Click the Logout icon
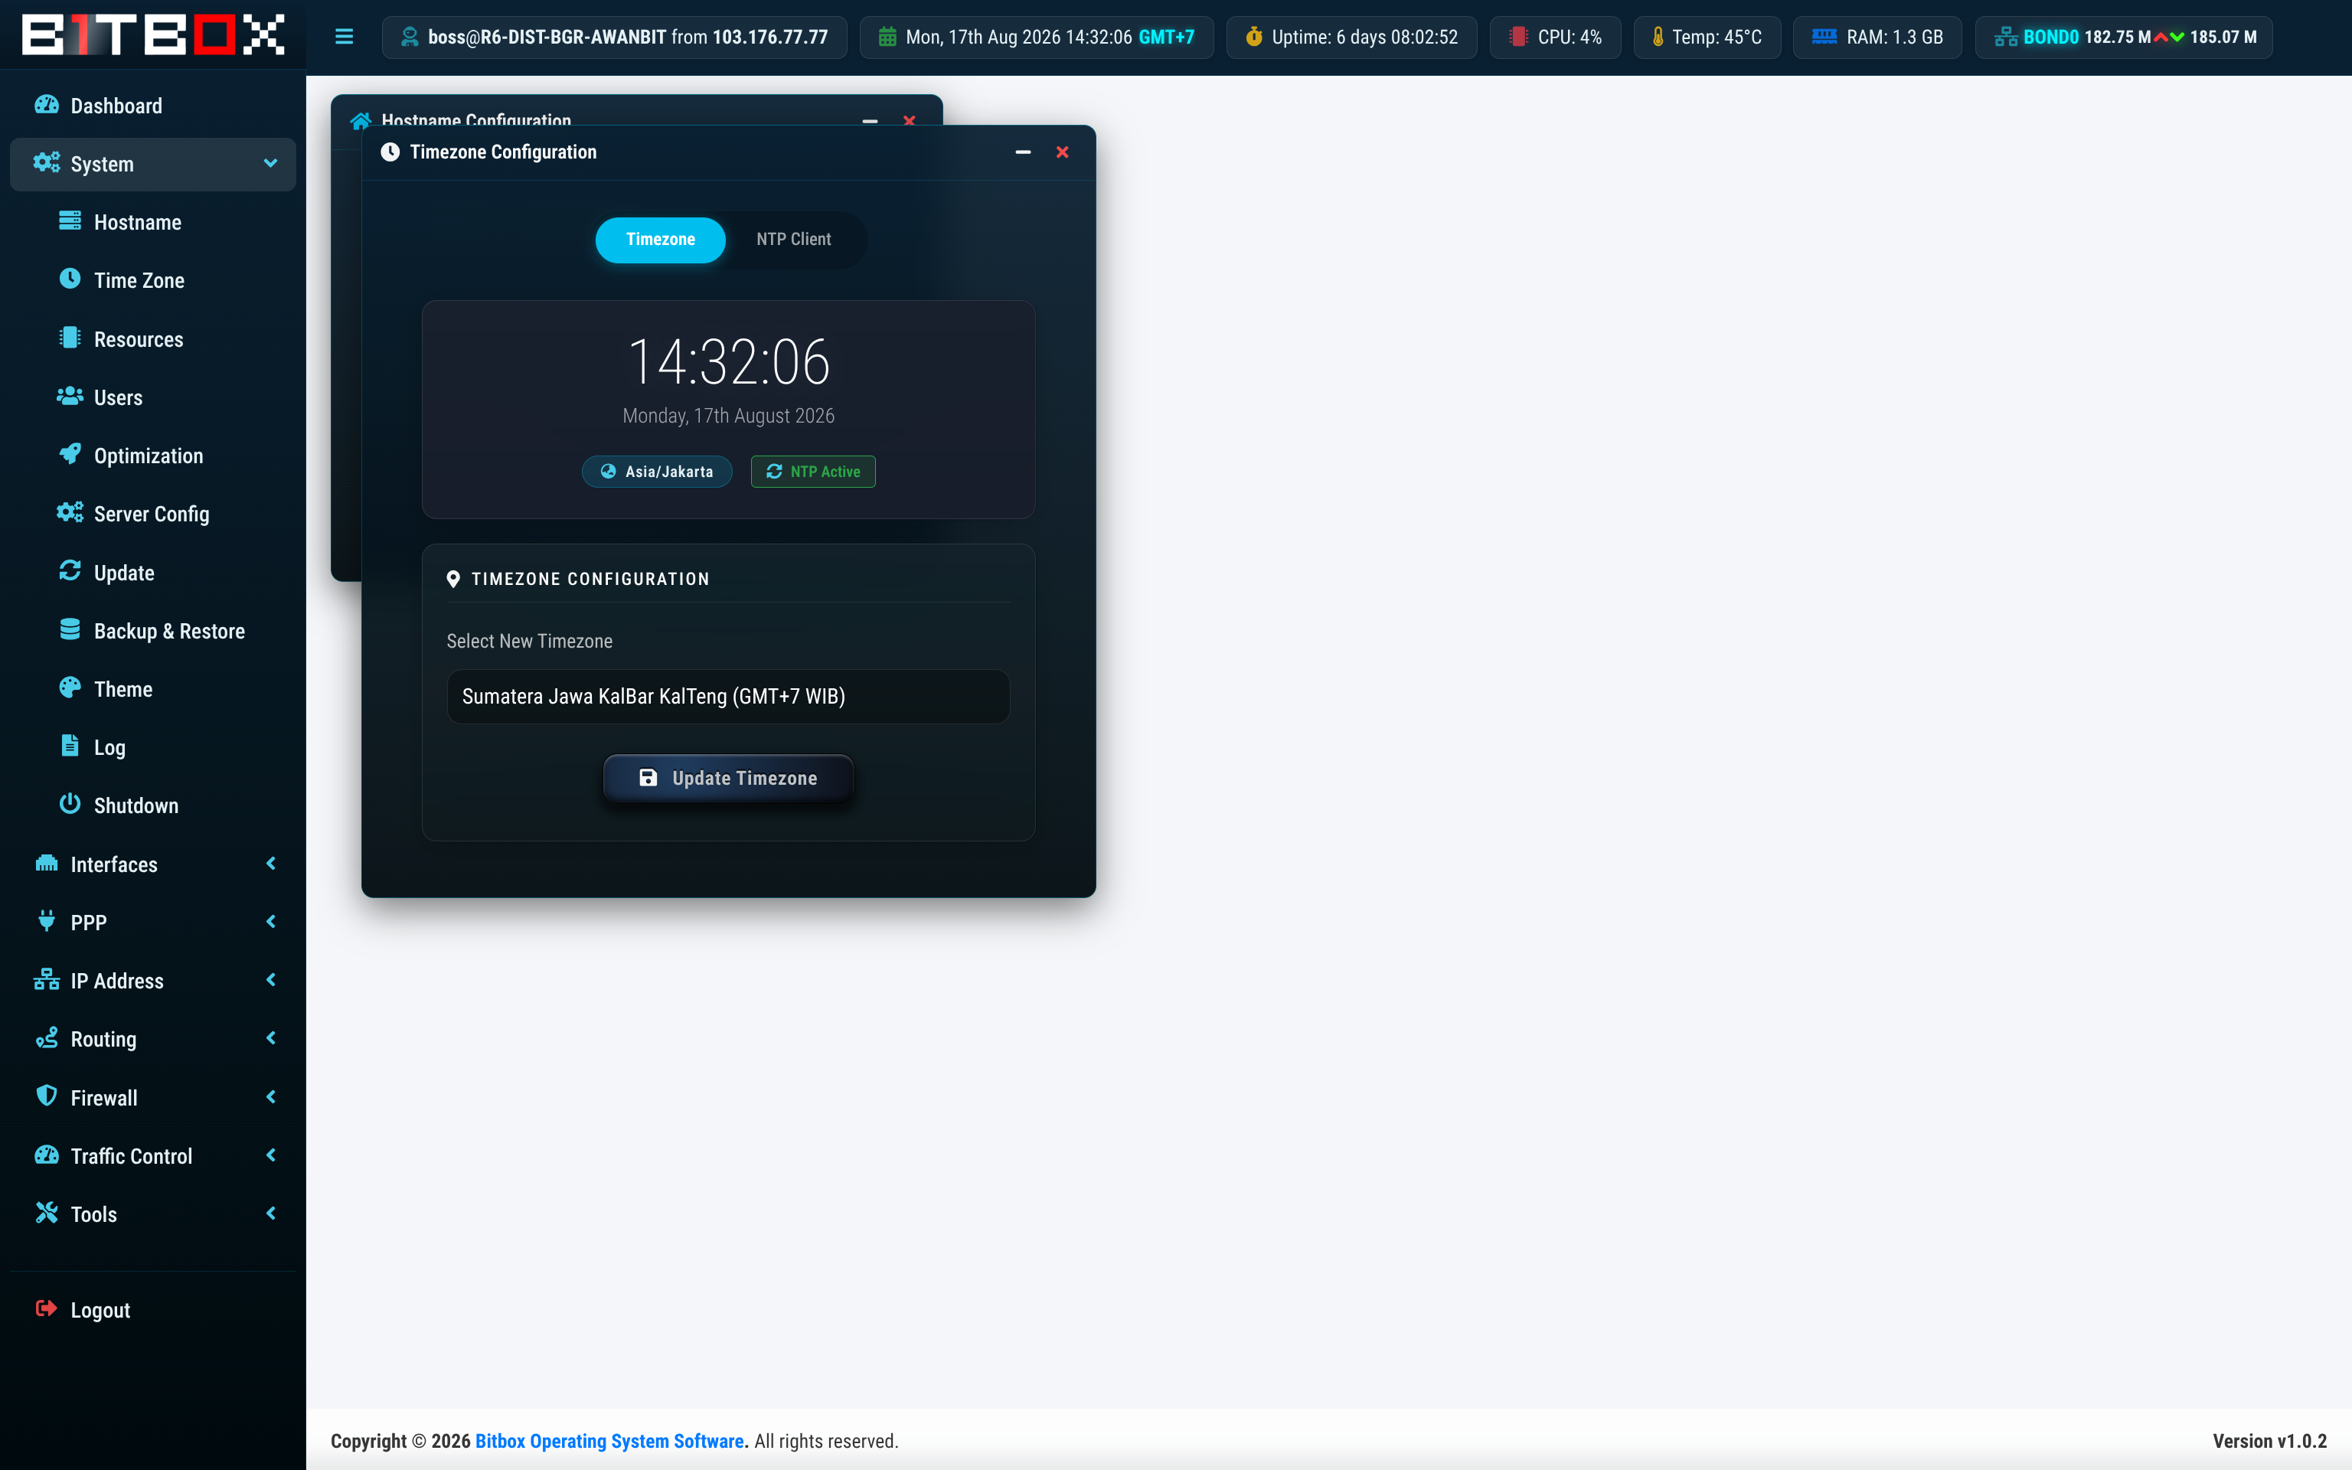2352x1470 pixels. click(47, 1308)
